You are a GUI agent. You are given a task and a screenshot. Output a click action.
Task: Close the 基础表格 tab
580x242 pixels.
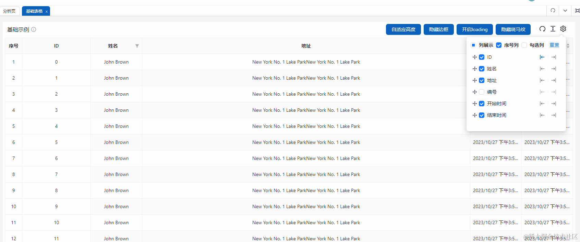pos(47,12)
